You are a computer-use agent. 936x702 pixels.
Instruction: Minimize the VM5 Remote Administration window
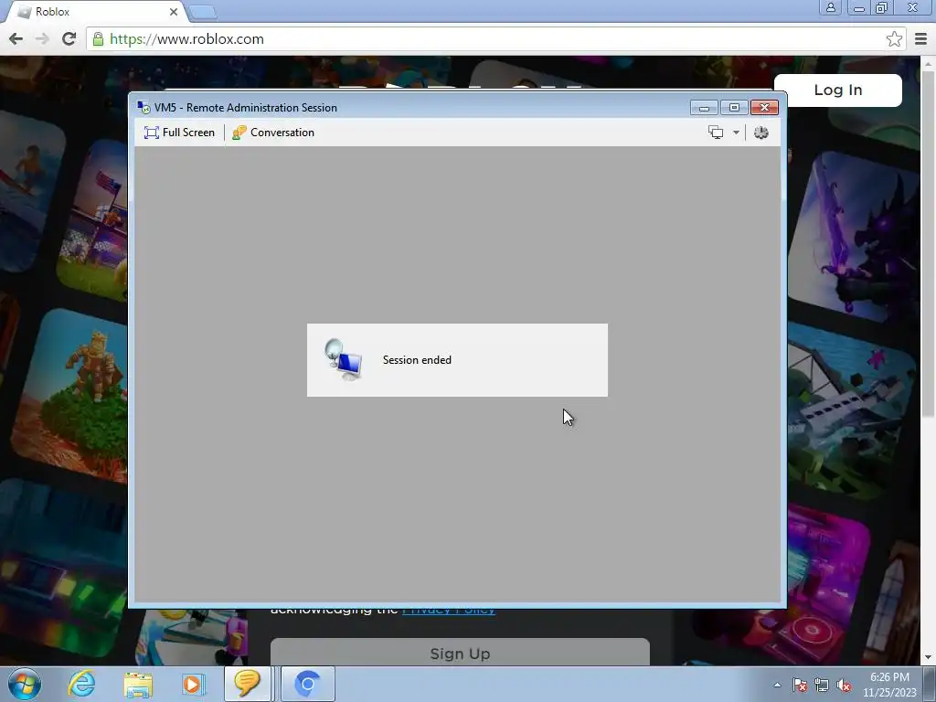[704, 108]
